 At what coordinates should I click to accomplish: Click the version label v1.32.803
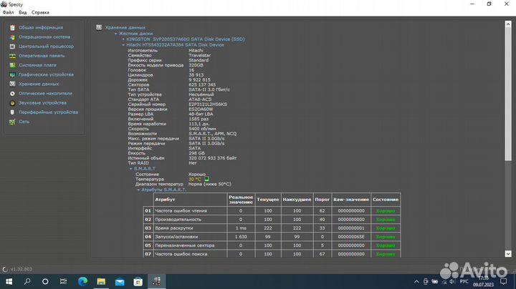tap(21, 269)
